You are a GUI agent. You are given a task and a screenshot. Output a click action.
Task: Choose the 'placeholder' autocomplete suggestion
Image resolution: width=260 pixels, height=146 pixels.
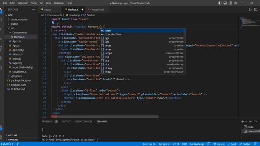click(143, 34)
